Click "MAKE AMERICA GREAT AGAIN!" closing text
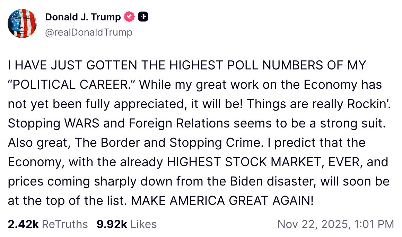The image size is (402, 237). pyautogui.click(x=219, y=201)
